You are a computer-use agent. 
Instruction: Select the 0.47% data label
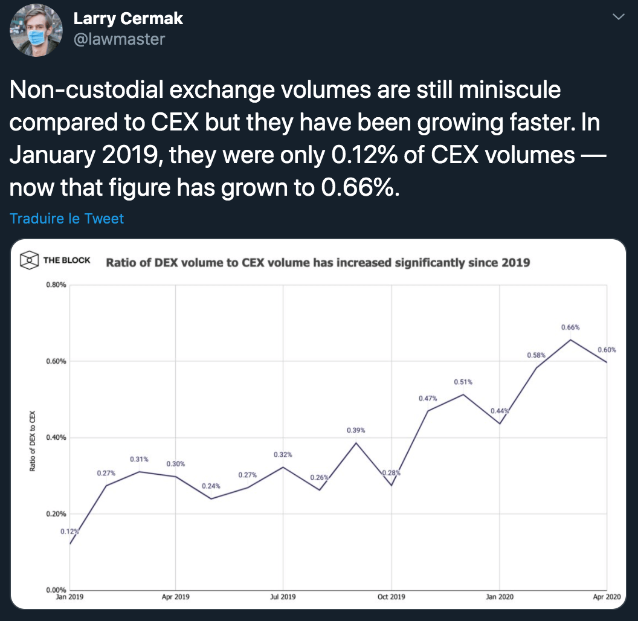pos(427,399)
